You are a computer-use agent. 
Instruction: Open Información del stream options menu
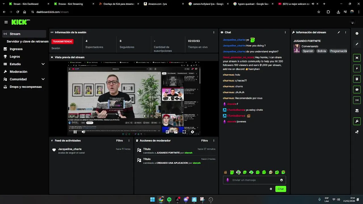345,32
